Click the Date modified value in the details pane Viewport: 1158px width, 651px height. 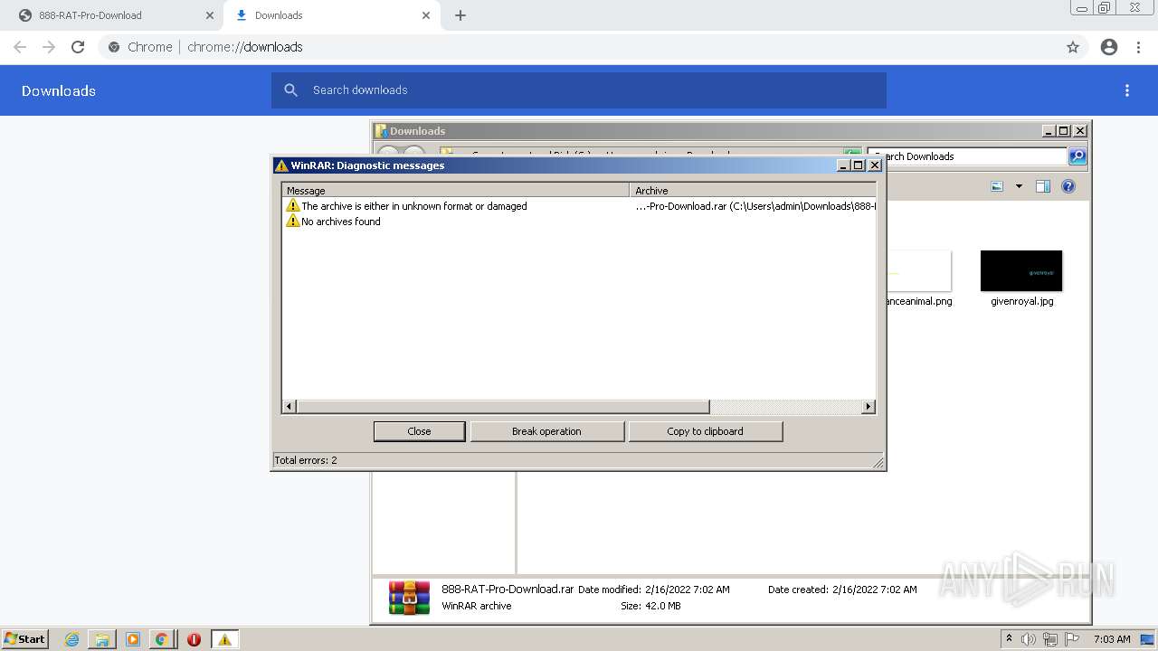[x=687, y=590]
